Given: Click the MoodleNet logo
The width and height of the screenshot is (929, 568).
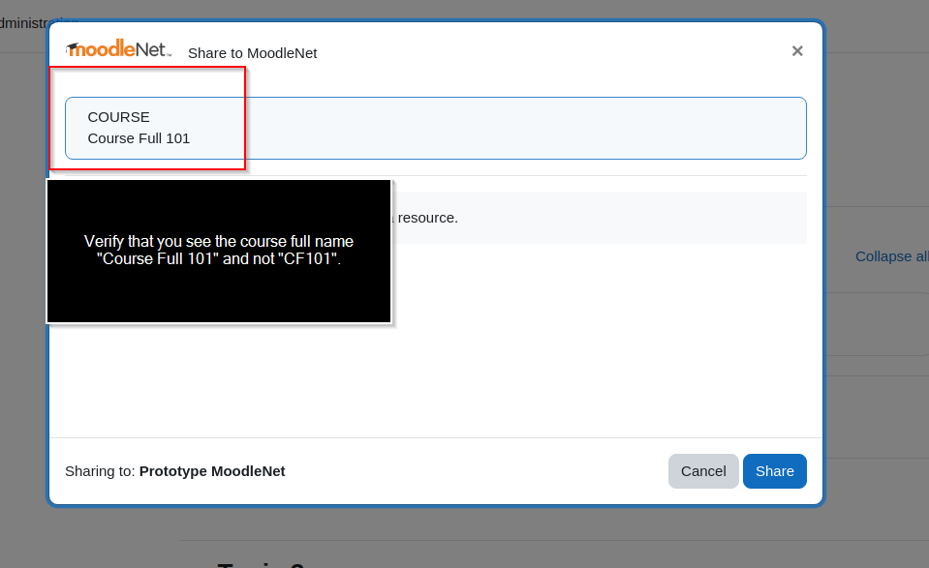Looking at the screenshot, I should coord(118,49).
